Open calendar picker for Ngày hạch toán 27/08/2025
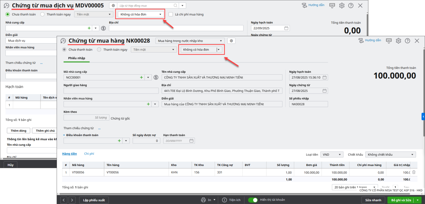425x204 pixels. [324, 78]
